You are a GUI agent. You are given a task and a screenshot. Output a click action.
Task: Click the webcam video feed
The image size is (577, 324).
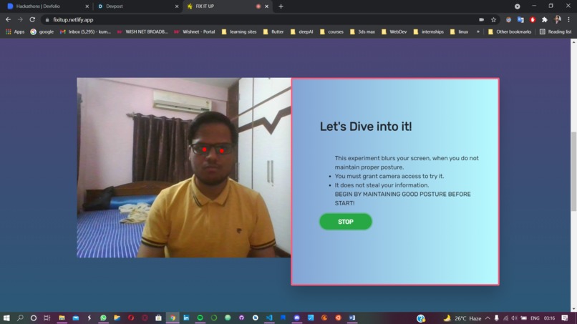point(184,167)
